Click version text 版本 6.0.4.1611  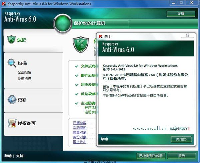click(114, 69)
